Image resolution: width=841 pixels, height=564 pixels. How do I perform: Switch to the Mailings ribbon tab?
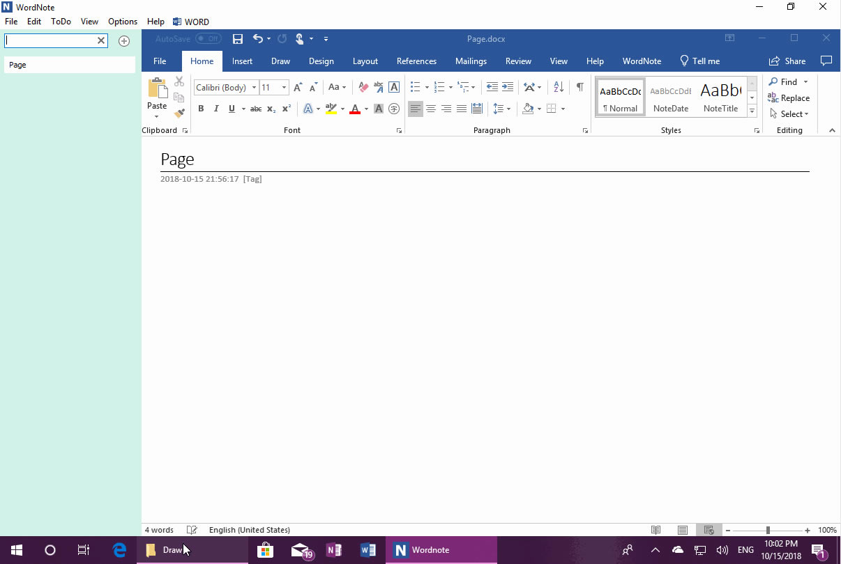[471, 61]
